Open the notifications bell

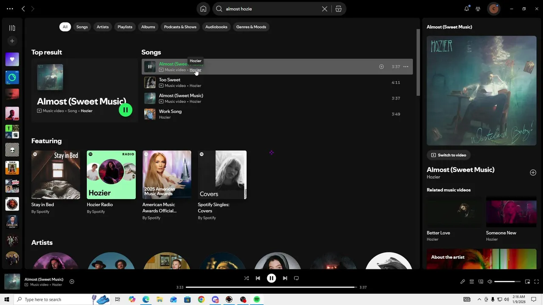[x=467, y=8]
